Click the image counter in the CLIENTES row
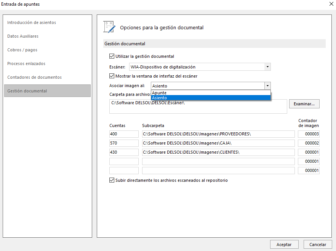Screen dimensions: 336x251 tap(309, 152)
